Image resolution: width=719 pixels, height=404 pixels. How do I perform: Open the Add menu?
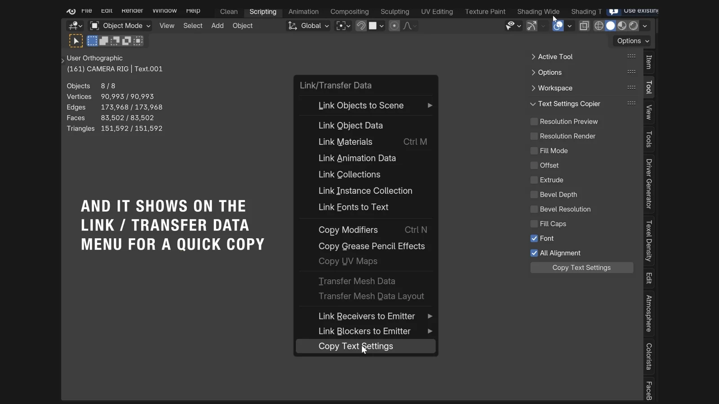tap(217, 26)
